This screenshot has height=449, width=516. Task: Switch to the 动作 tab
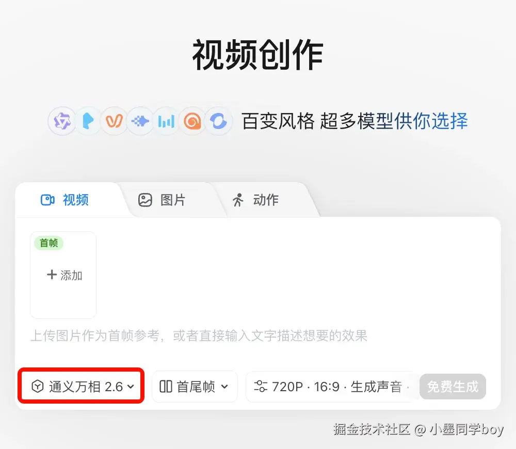(256, 200)
